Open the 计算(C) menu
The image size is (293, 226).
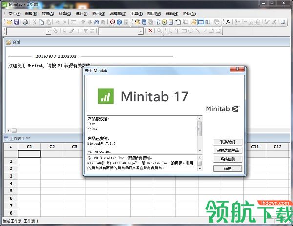pyautogui.click(x=64, y=14)
